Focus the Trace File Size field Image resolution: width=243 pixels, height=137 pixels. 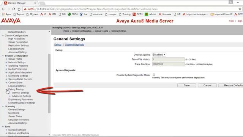pos(168,64)
